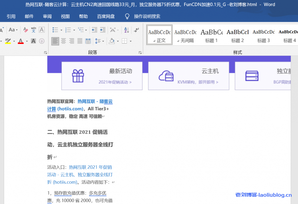
Task: Click the Distributed alignment icon
Action: (x=88, y=41)
